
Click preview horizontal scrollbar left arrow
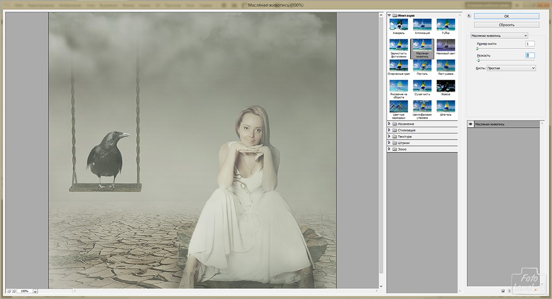tap(74, 291)
